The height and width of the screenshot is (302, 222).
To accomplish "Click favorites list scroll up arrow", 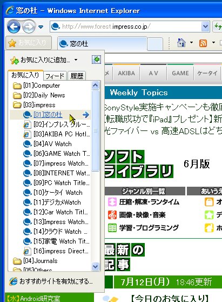I will (x=95, y=85).
